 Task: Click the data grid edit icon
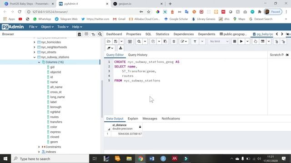tap(130, 41)
